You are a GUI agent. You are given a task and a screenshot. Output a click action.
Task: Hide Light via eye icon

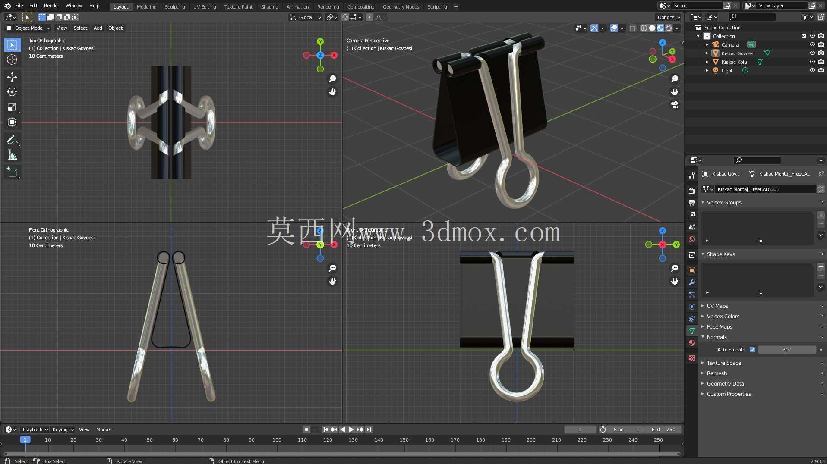(x=812, y=70)
